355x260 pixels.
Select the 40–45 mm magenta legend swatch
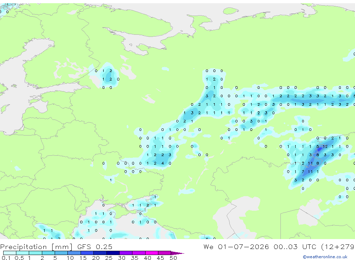(152, 253)
